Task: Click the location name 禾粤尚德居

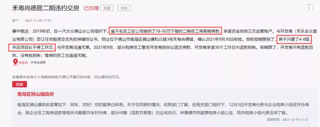Action: pyautogui.click(x=38, y=62)
